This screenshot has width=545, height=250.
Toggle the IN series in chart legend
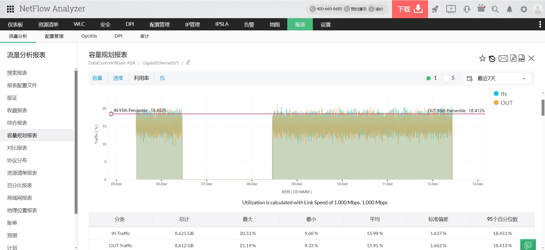pyautogui.click(x=496, y=94)
